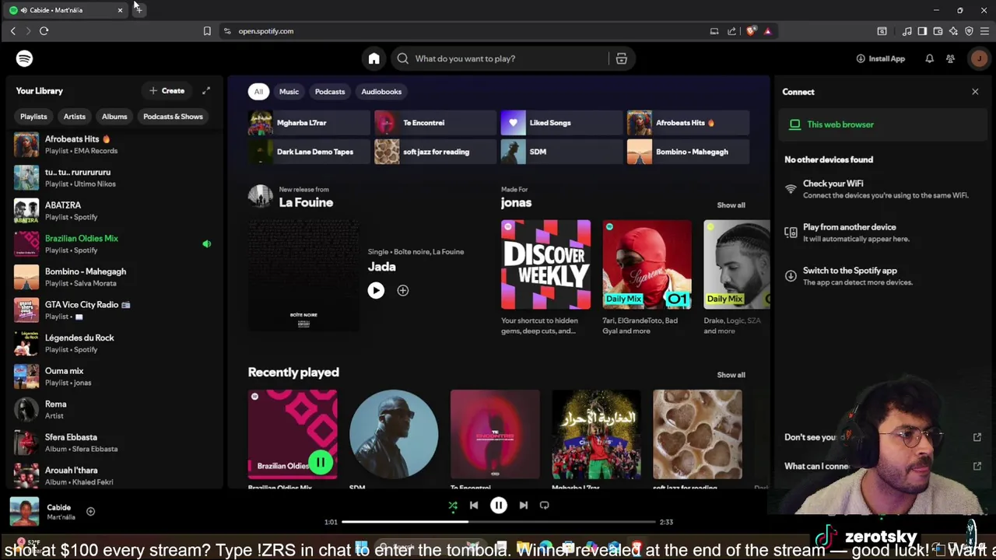Click Brave shields icon in address bar
The width and height of the screenshot is (996, 560).
[x=751, y=31]
